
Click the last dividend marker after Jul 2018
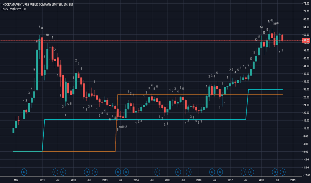(x=283, y=172)
